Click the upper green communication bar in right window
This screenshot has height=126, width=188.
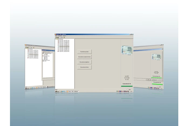(156, 78)
